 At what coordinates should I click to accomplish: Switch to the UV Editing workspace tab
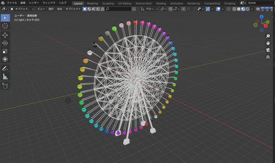pyautogui.click(x=125, y=3)
